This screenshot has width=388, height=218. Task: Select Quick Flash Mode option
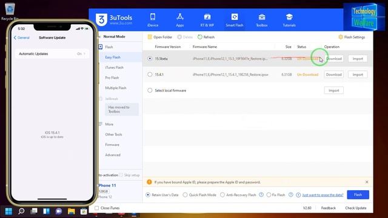(185, 195)
